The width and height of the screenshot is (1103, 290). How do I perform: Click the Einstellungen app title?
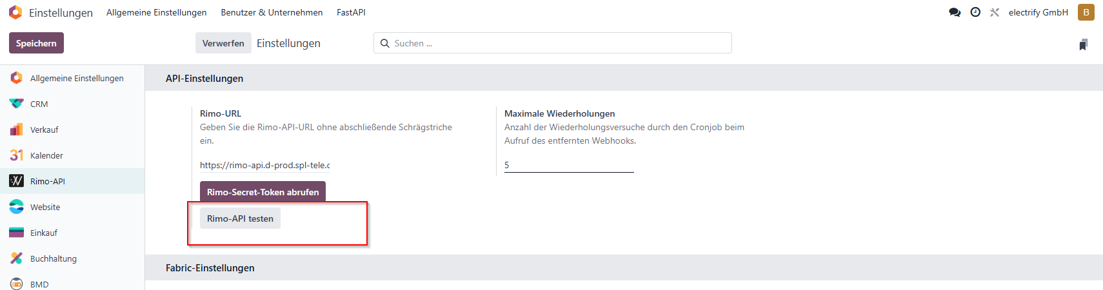coord(61,13)
